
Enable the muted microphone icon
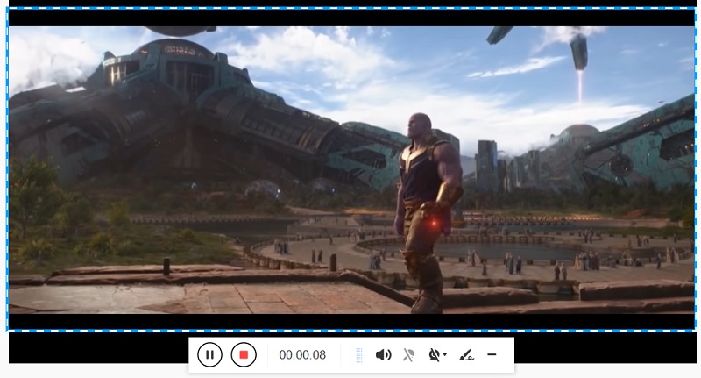pos(408,355)
